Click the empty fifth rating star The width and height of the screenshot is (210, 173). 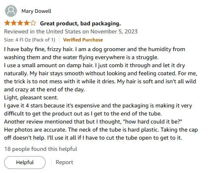tap(33, 23)
